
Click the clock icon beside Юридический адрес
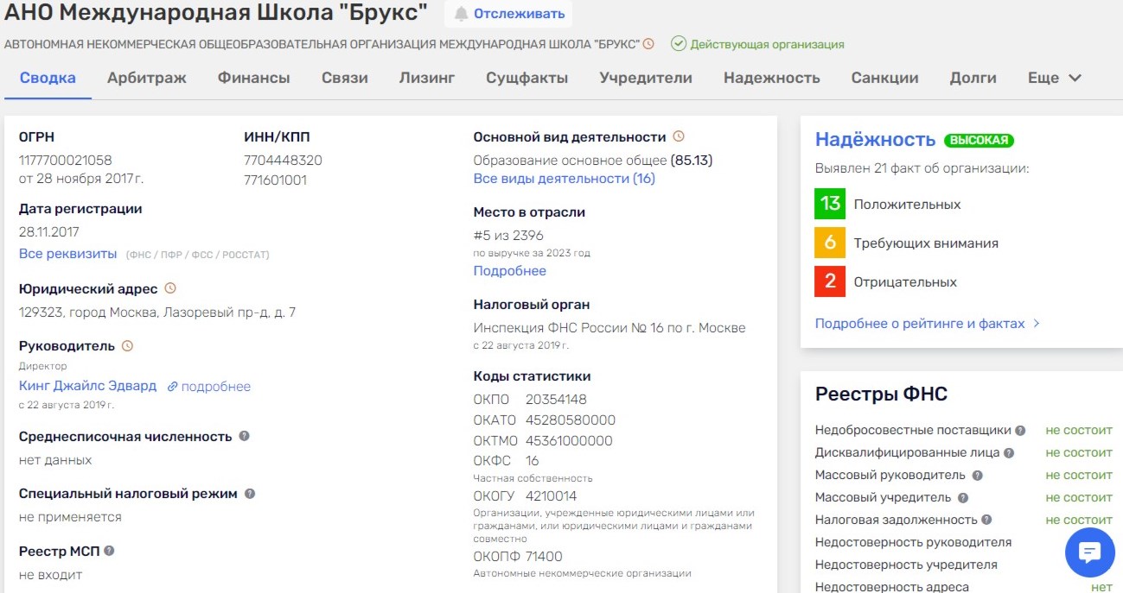tap(170, 288)
